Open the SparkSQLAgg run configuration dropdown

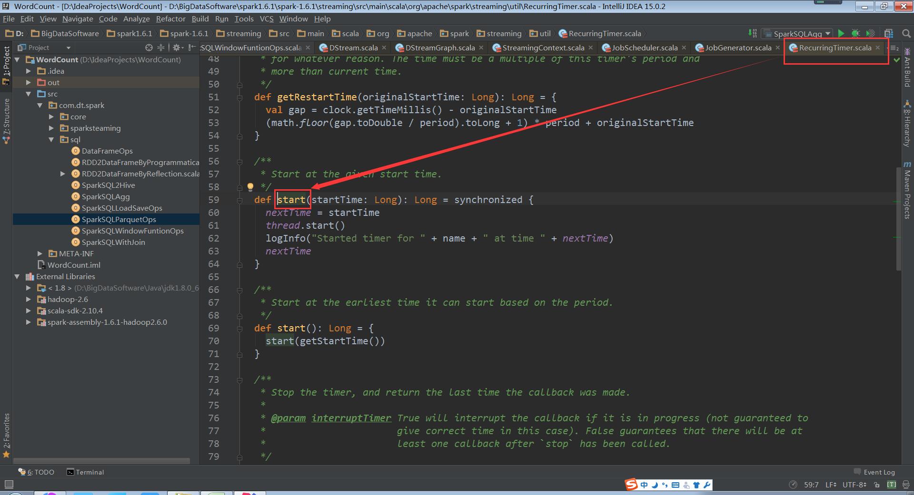coord(798,33)
